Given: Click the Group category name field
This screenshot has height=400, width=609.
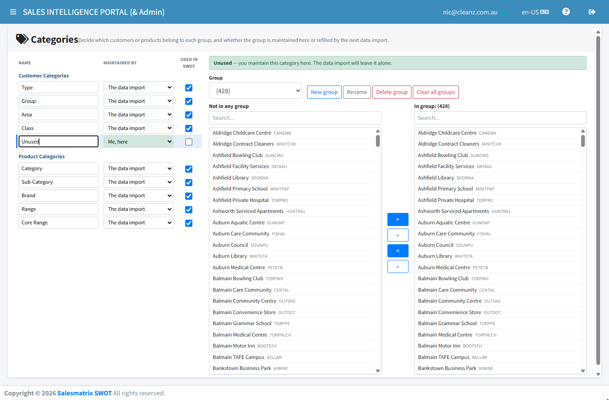Looking at the screenshot, I should tap(58, 101).
